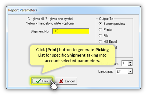Image resolution: width=147 pixels, height=95 pixels.
Task: Decrease number of copies with down arrow
Action: (130, 64)
